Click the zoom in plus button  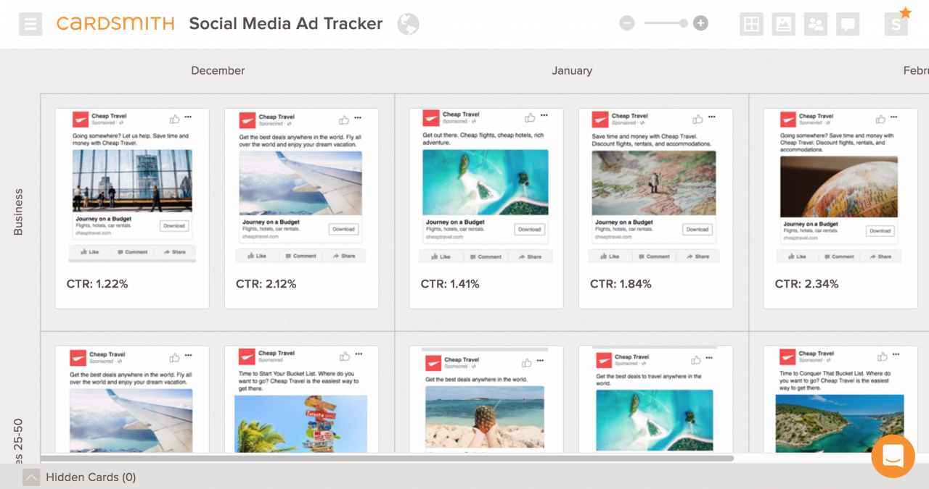pyautogui.click(x=700, y=23)
